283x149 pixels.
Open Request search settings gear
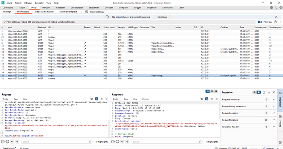(7, 142)
